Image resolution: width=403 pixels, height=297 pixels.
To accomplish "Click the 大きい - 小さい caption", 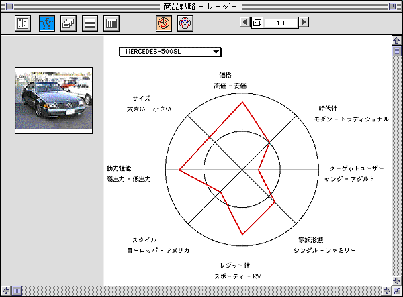I will click(x=149, y=109).
